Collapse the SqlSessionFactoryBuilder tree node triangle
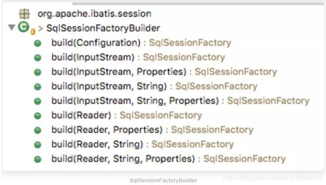 (x=12, y=27)
